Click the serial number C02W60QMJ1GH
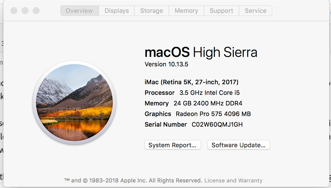 click(217, 124)
